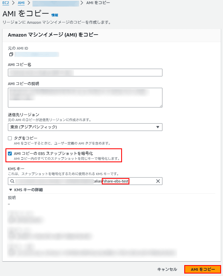Enable the タグをコピー checkbox
Screen dimensions: 223x276
pos(10,138)
